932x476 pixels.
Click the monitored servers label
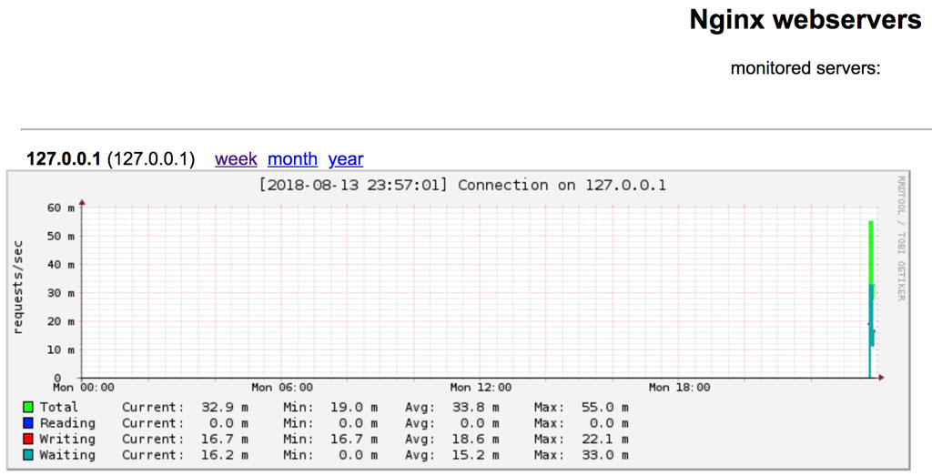pos(805,68)
